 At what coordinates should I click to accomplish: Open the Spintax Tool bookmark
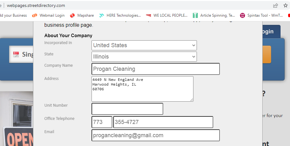tap(261, 15)
